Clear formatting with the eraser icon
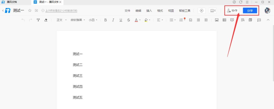The image size is (274, 109). click(x=46, y=20)
